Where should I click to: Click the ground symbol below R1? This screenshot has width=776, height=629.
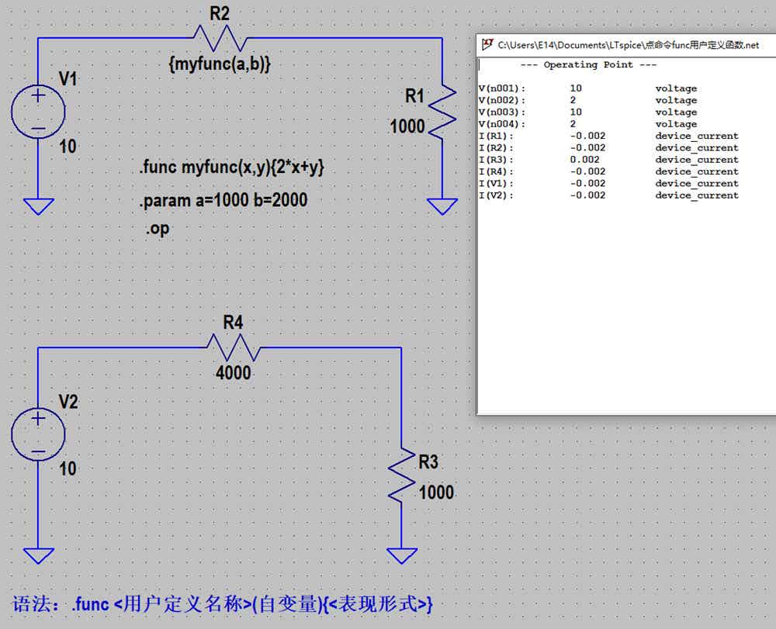click(442, 207)
